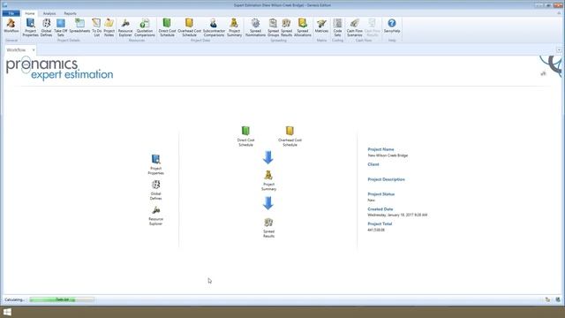Click the Calculating status text
565x318 pixels.
point(14,299)
